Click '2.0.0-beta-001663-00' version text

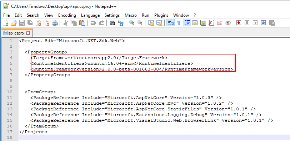point(130,69)
